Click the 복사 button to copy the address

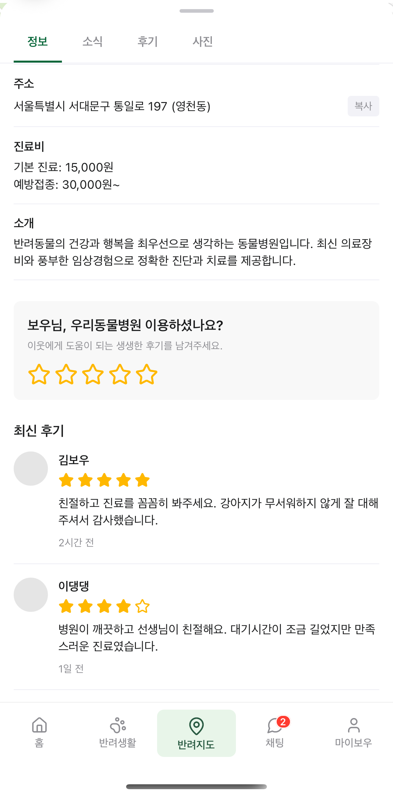click(x=363, y=106)
